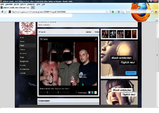Open Konzerte in the sidebar
This screenshot has width=159, height=113.
[27, 53]
